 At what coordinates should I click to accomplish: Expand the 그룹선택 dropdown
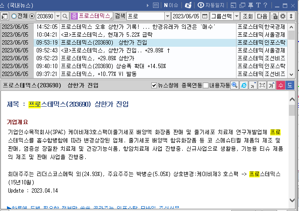tap(236, 16)
